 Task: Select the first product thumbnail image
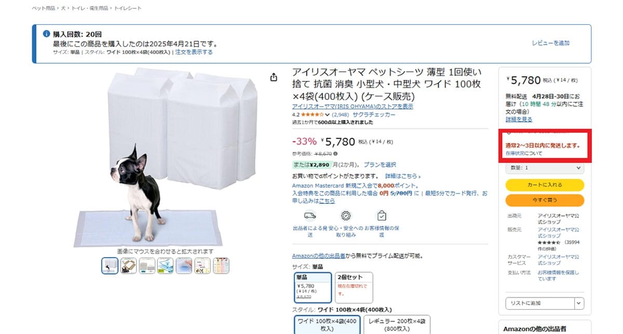tap(110, 266)
